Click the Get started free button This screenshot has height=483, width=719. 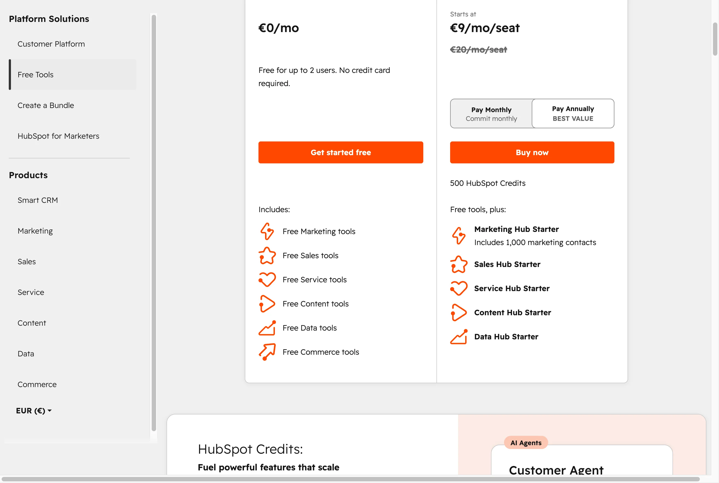(341, 152)
